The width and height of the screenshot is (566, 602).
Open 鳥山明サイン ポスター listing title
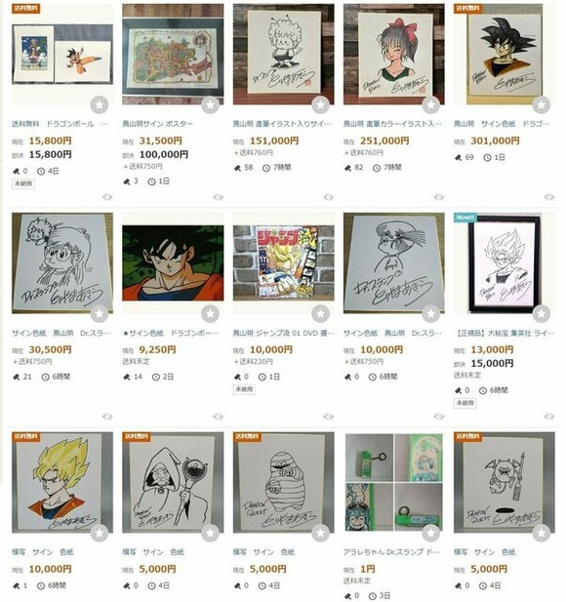click(157, 124)
